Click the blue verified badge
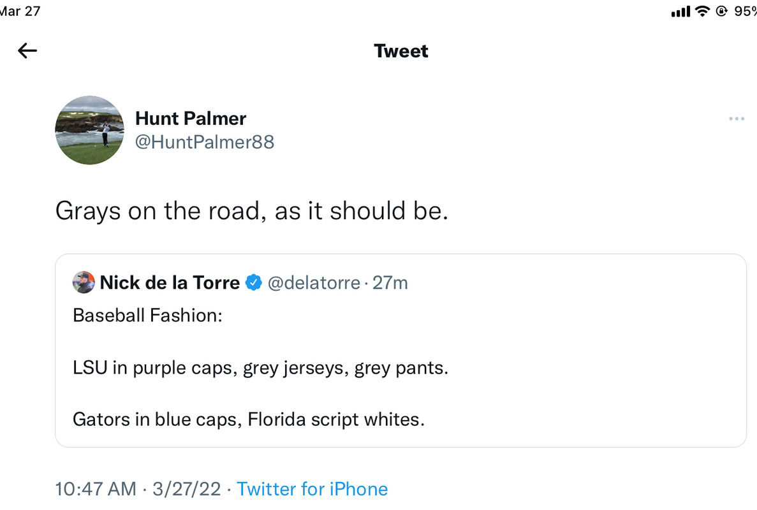Screen dimensions: 757x510 pos(254,282)
